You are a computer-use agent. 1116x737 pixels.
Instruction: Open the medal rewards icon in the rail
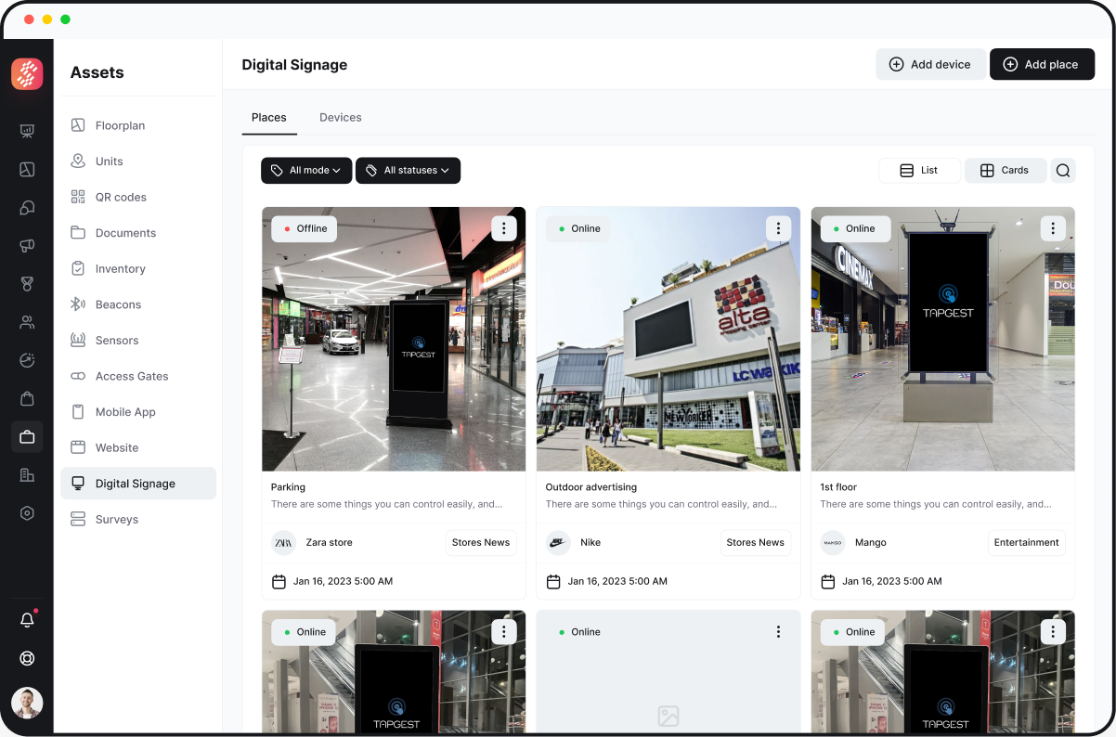point(27,284)
